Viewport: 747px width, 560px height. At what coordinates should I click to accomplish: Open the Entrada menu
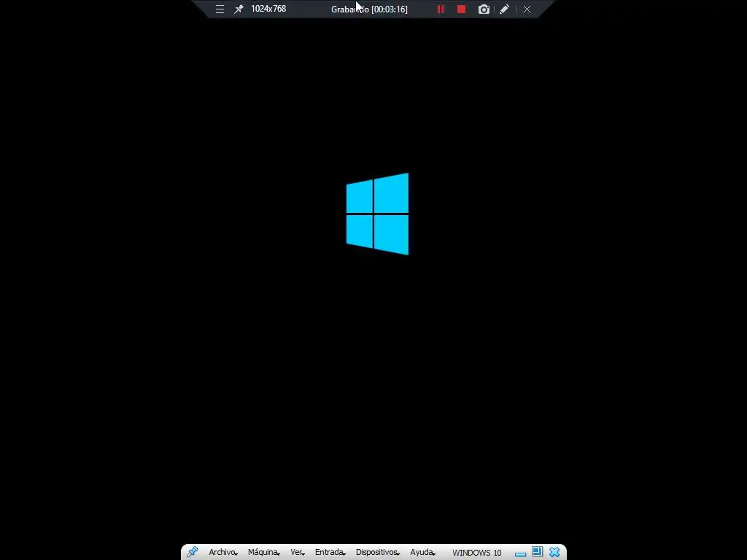click(x=330, y=553)
